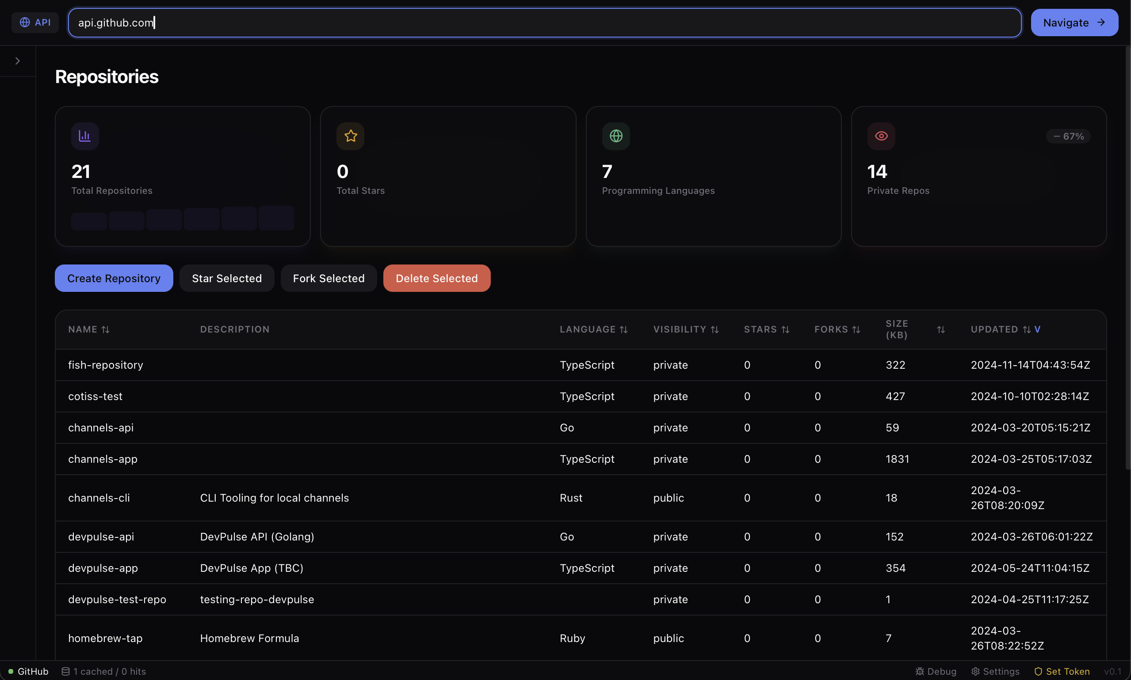Select the channels-app row

point(581,459)
